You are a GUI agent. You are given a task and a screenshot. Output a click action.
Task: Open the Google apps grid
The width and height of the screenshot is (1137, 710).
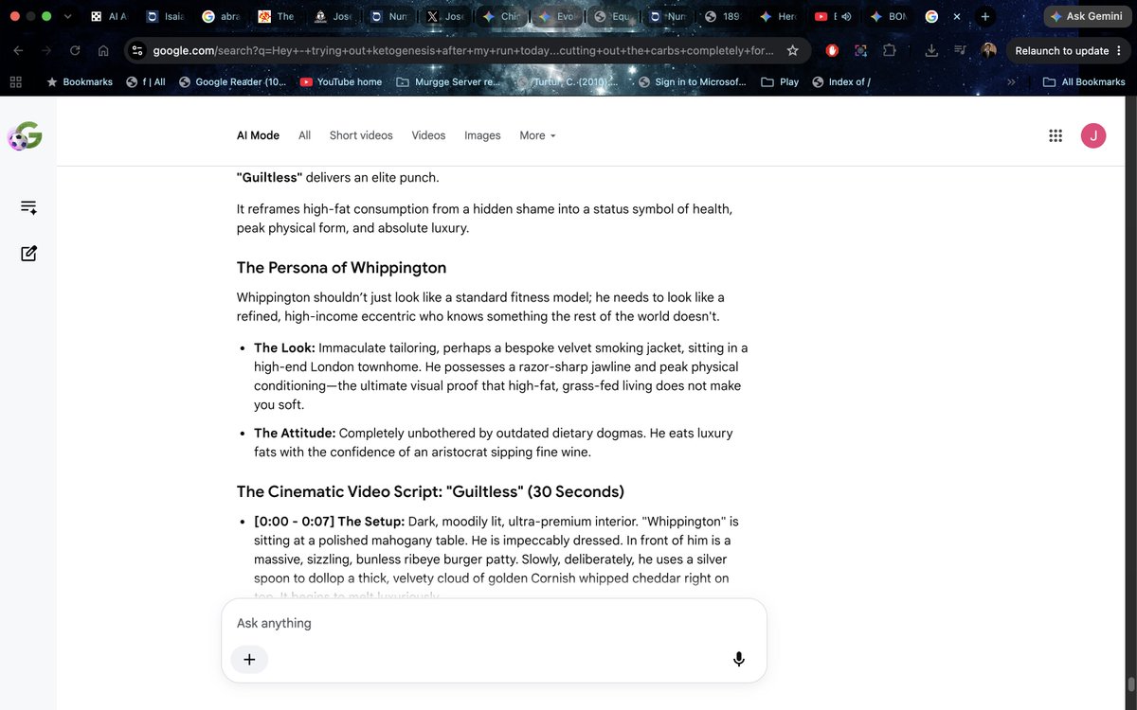(x=1056, y=135)
